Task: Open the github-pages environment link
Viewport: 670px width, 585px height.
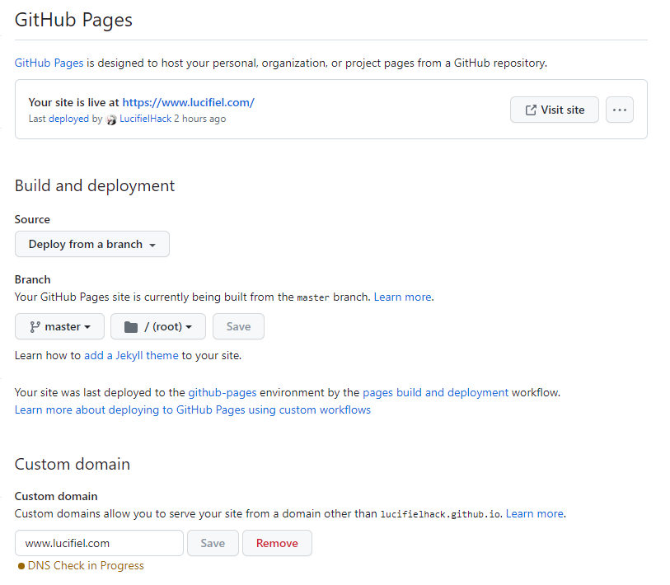Action: 223,393
